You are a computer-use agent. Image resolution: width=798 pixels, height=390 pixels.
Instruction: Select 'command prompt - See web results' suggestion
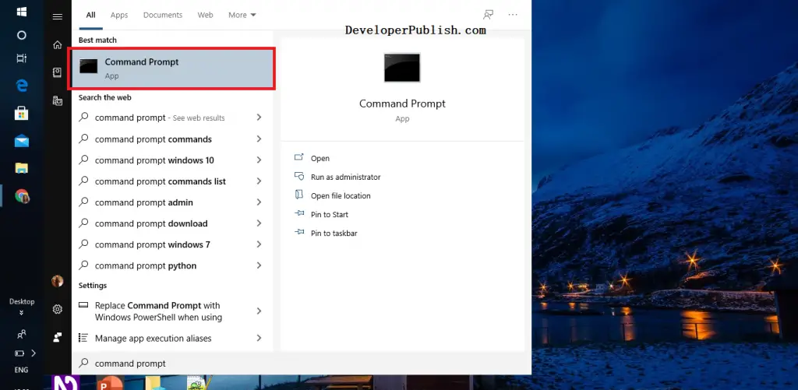click(171, 118)
